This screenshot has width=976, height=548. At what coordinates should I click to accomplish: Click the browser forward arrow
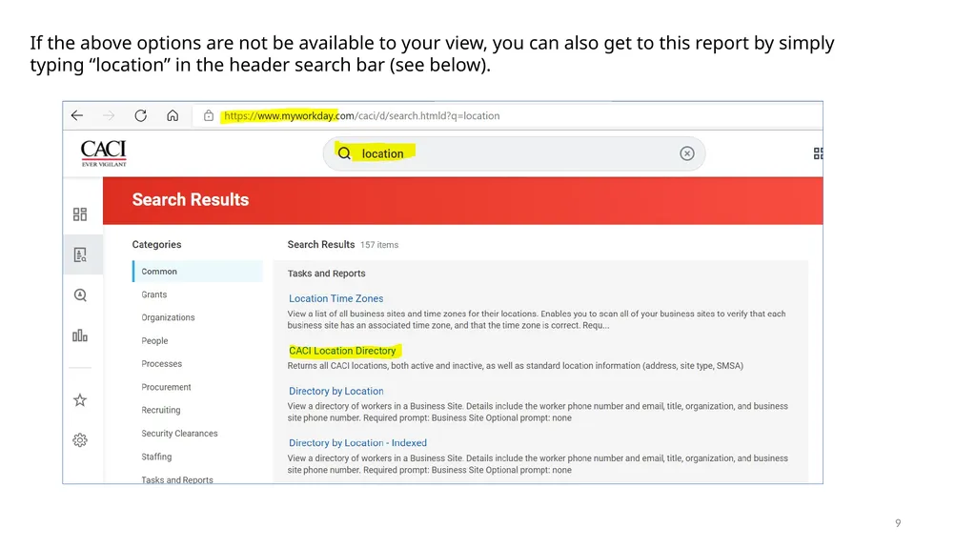(x=109, y=116)
